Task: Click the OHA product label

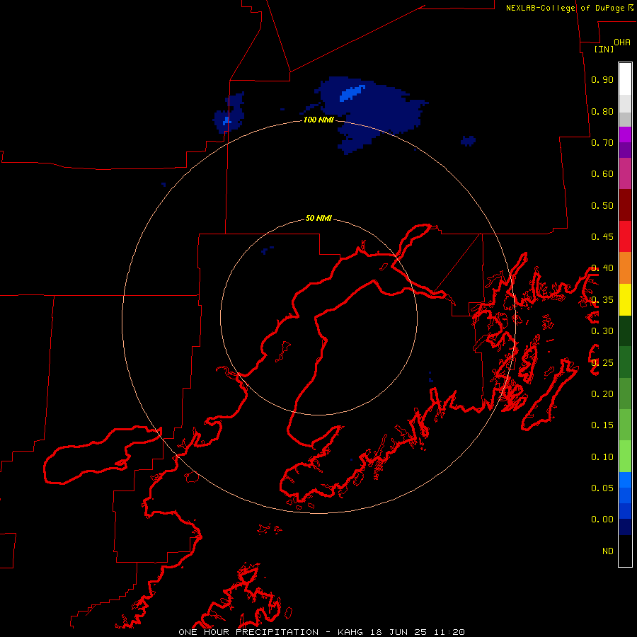Action: 622,42
